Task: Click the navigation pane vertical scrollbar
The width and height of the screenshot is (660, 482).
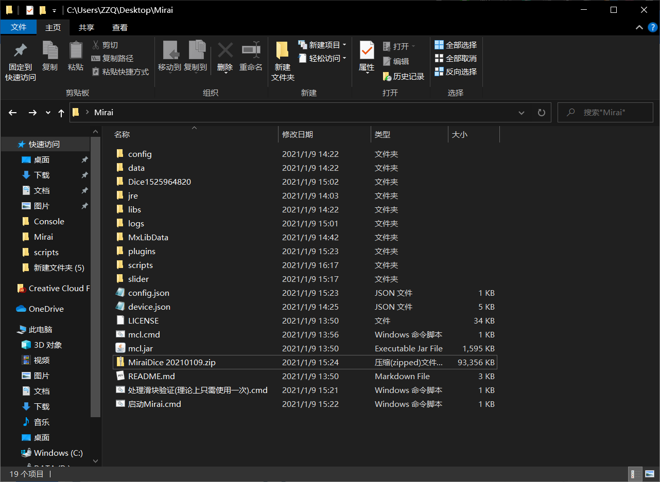Action: click(95, 278)
